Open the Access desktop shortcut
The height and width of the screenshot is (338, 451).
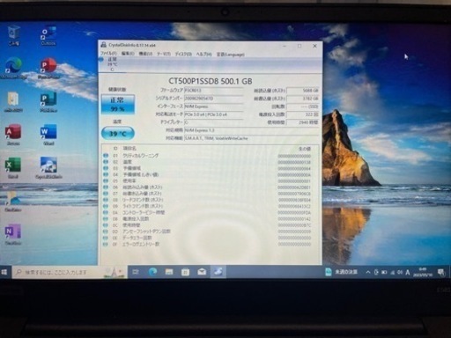[x=13, y=135]
